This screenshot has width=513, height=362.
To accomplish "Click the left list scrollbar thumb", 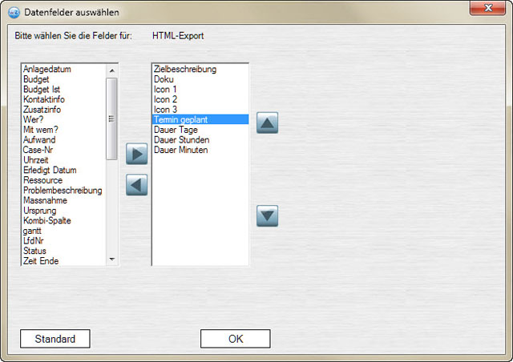I will (x=112, y=117).
